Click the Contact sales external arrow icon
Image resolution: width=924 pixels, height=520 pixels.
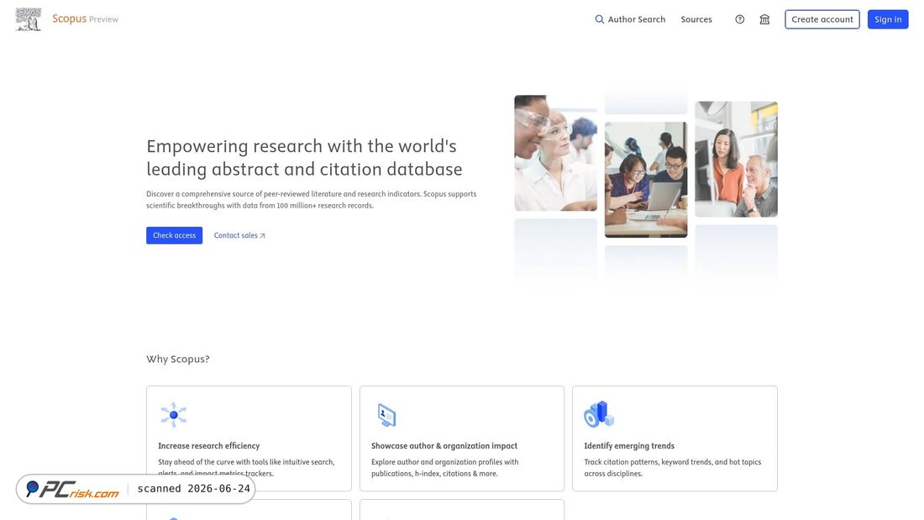click(262, 236)
